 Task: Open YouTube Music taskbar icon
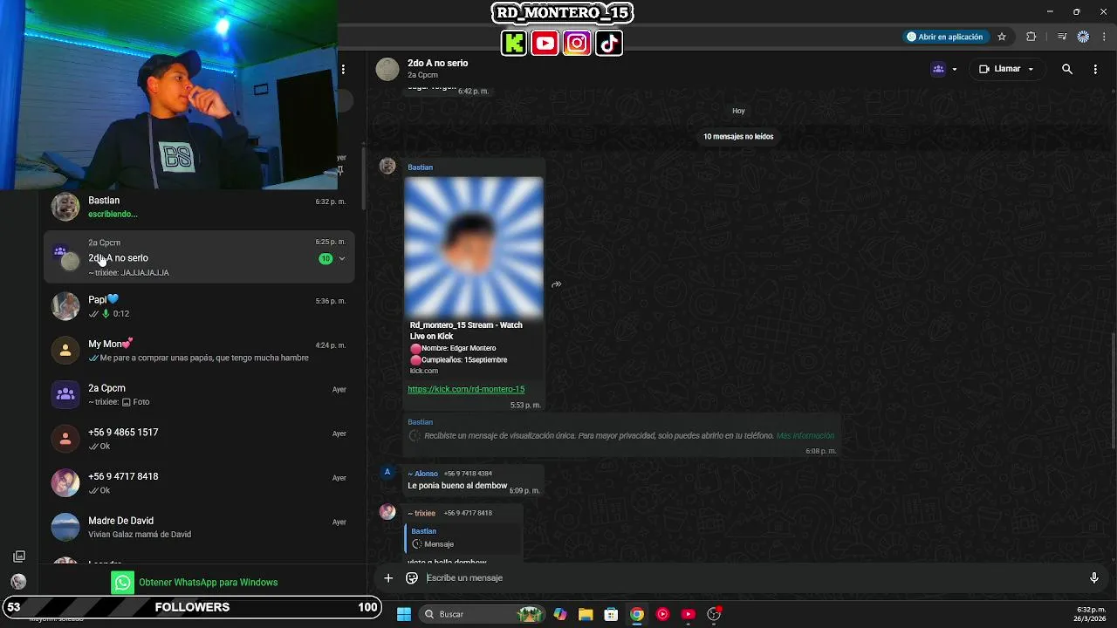pyautogui.click(x=663, y=614)
